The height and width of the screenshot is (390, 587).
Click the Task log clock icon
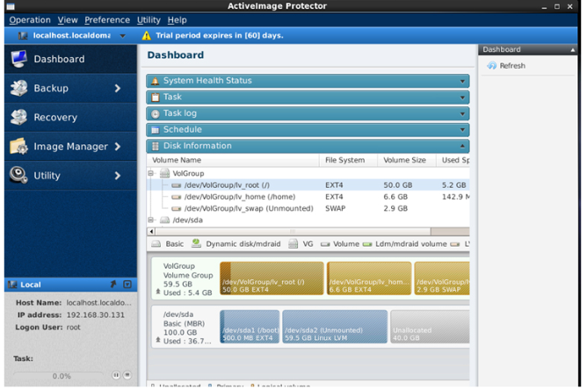click(155, 114)
